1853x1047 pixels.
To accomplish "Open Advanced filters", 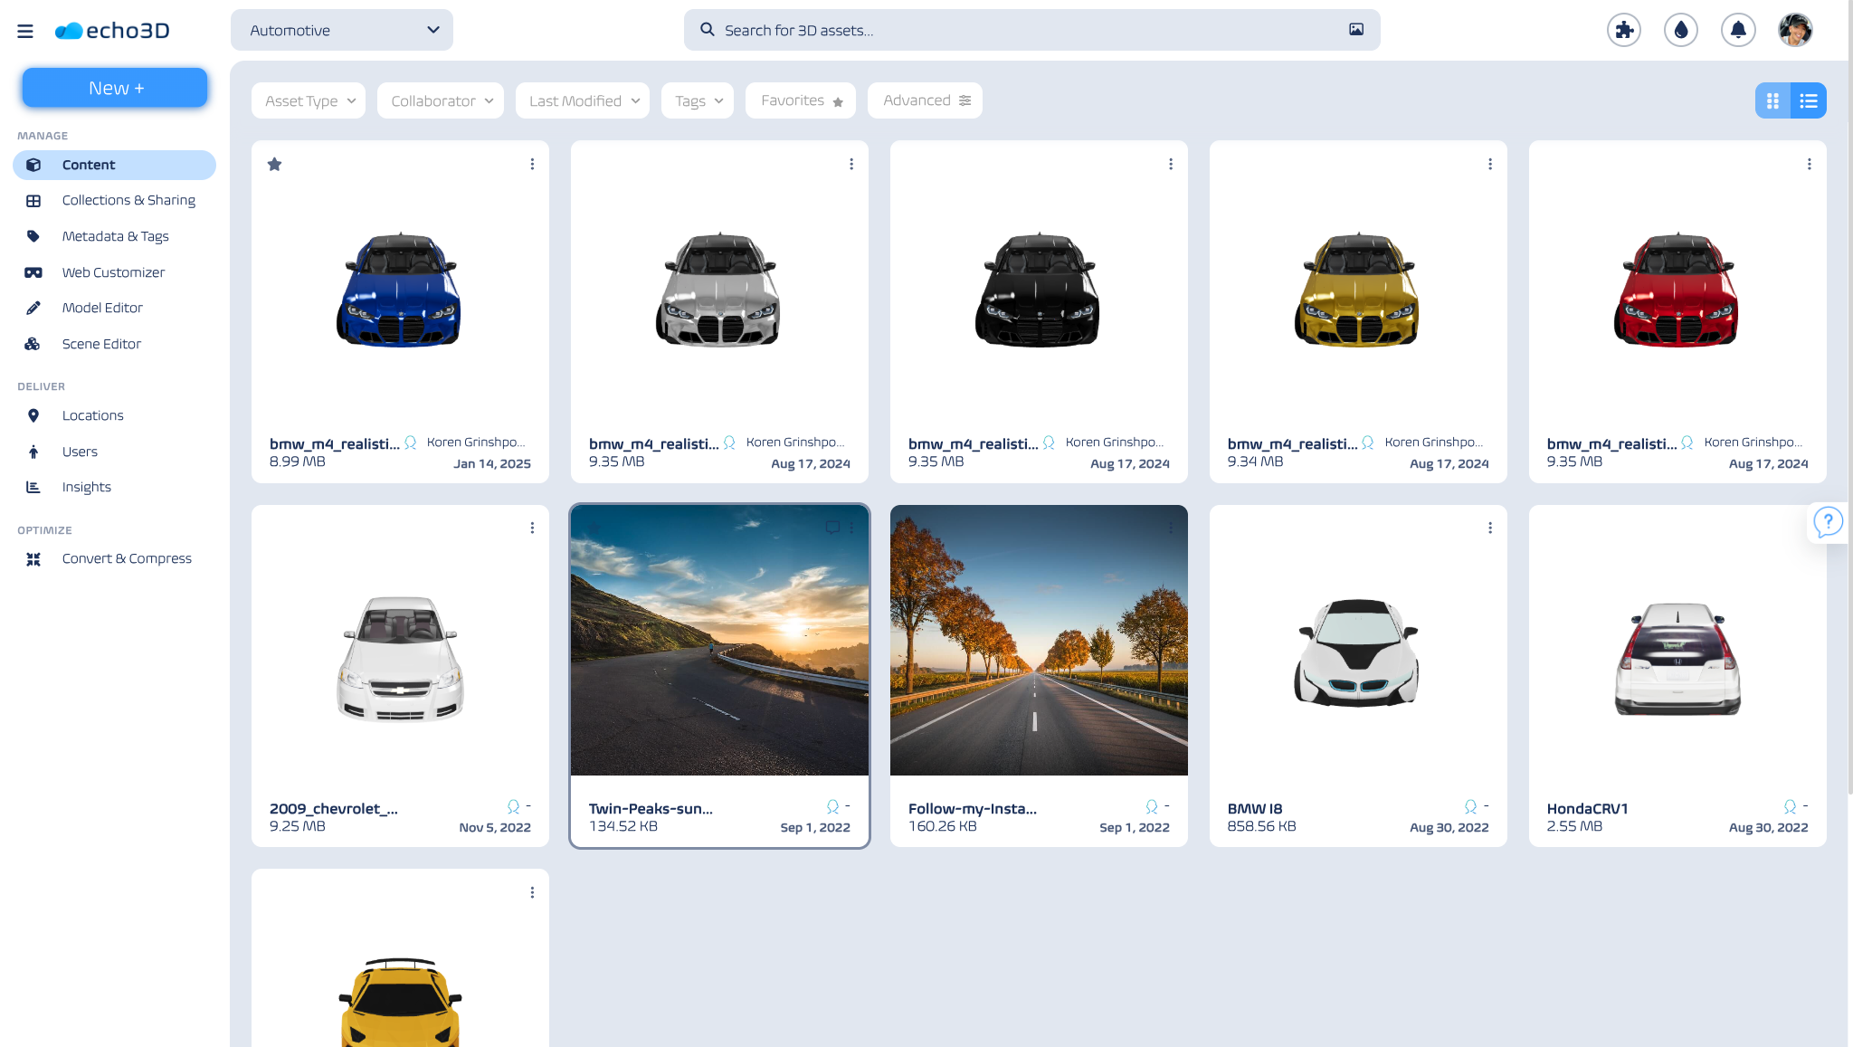I will pyautogui.click(x=925, y=100).
